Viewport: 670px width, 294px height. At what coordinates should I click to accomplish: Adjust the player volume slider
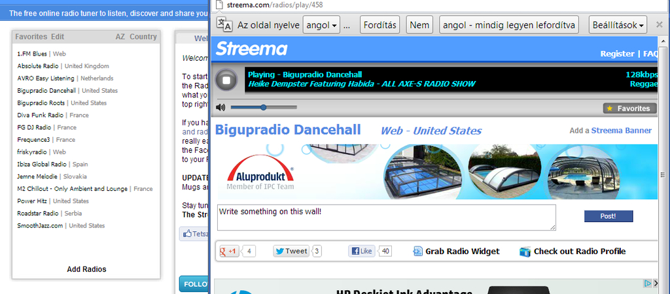[264, 108]
